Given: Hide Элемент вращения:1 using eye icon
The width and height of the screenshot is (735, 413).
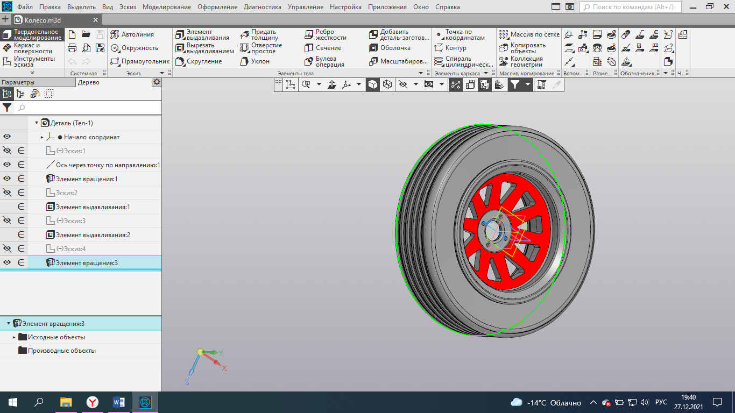Looking at the screenshot, I should coord(8,179).
